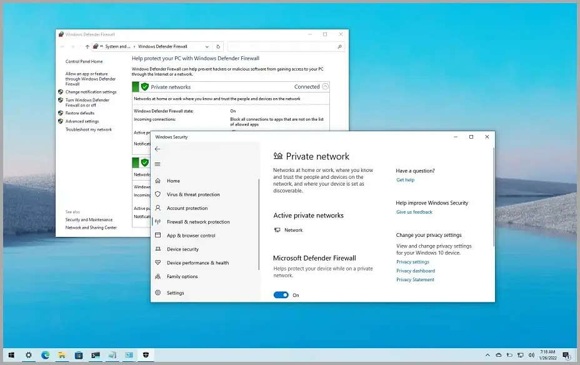Click System and Security breadcrumb
This screenshot has height=365, width=580.
pos(117,47)
